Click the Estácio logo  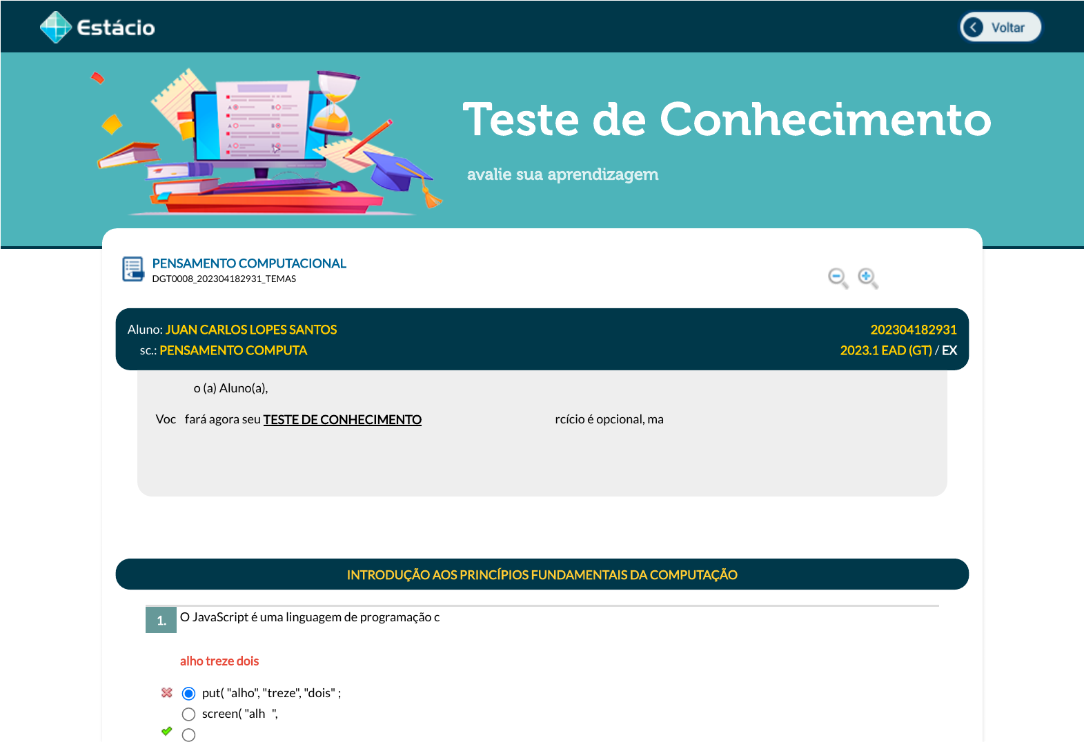tap(97, 28)
